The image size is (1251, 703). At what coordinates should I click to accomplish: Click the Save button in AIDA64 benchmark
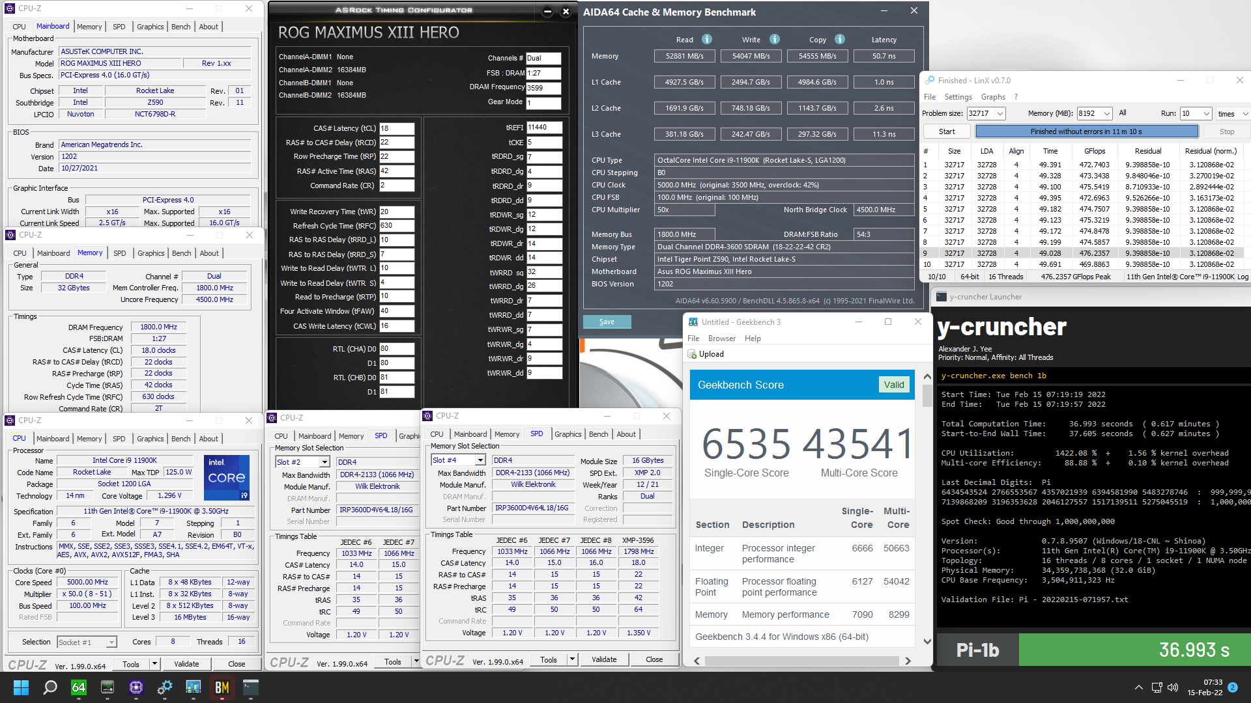point(607,322)
